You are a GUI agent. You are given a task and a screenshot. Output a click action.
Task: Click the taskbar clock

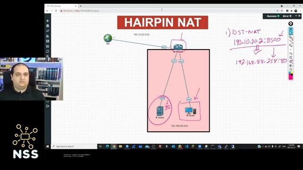pos(291,146)
